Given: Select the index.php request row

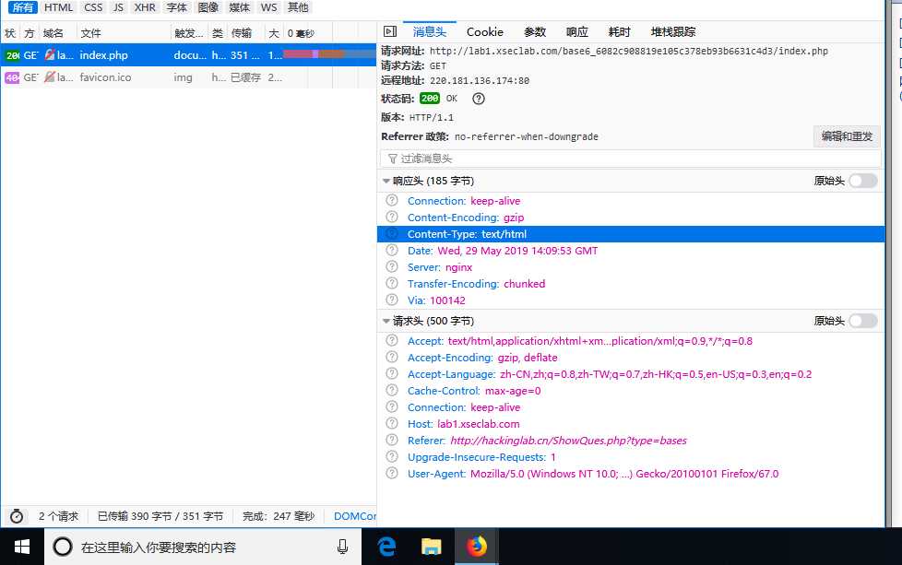Looking at the screenshot, I should click(x=189, y=55).
